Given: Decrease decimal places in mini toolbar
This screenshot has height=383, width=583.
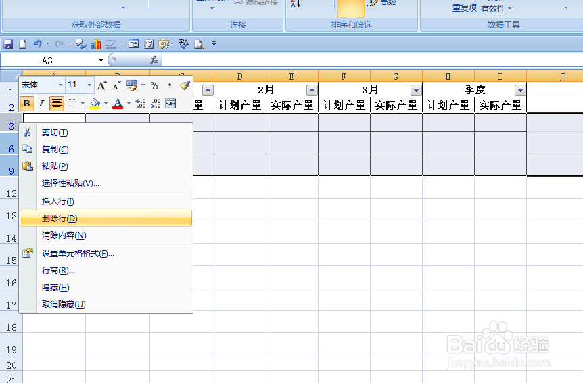Looking at the screenshot, I should [x=156, y=103].
